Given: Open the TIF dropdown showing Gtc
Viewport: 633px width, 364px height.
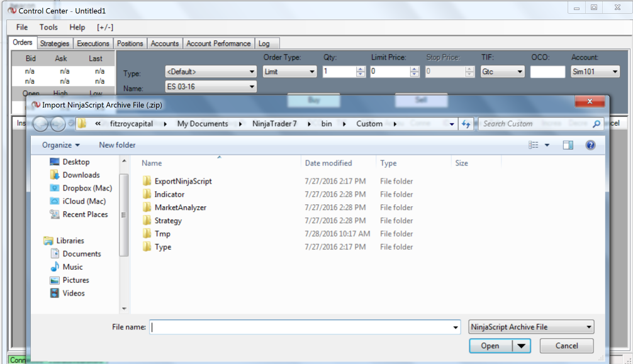Looking at the screenshot, I should tap(502, 72).
